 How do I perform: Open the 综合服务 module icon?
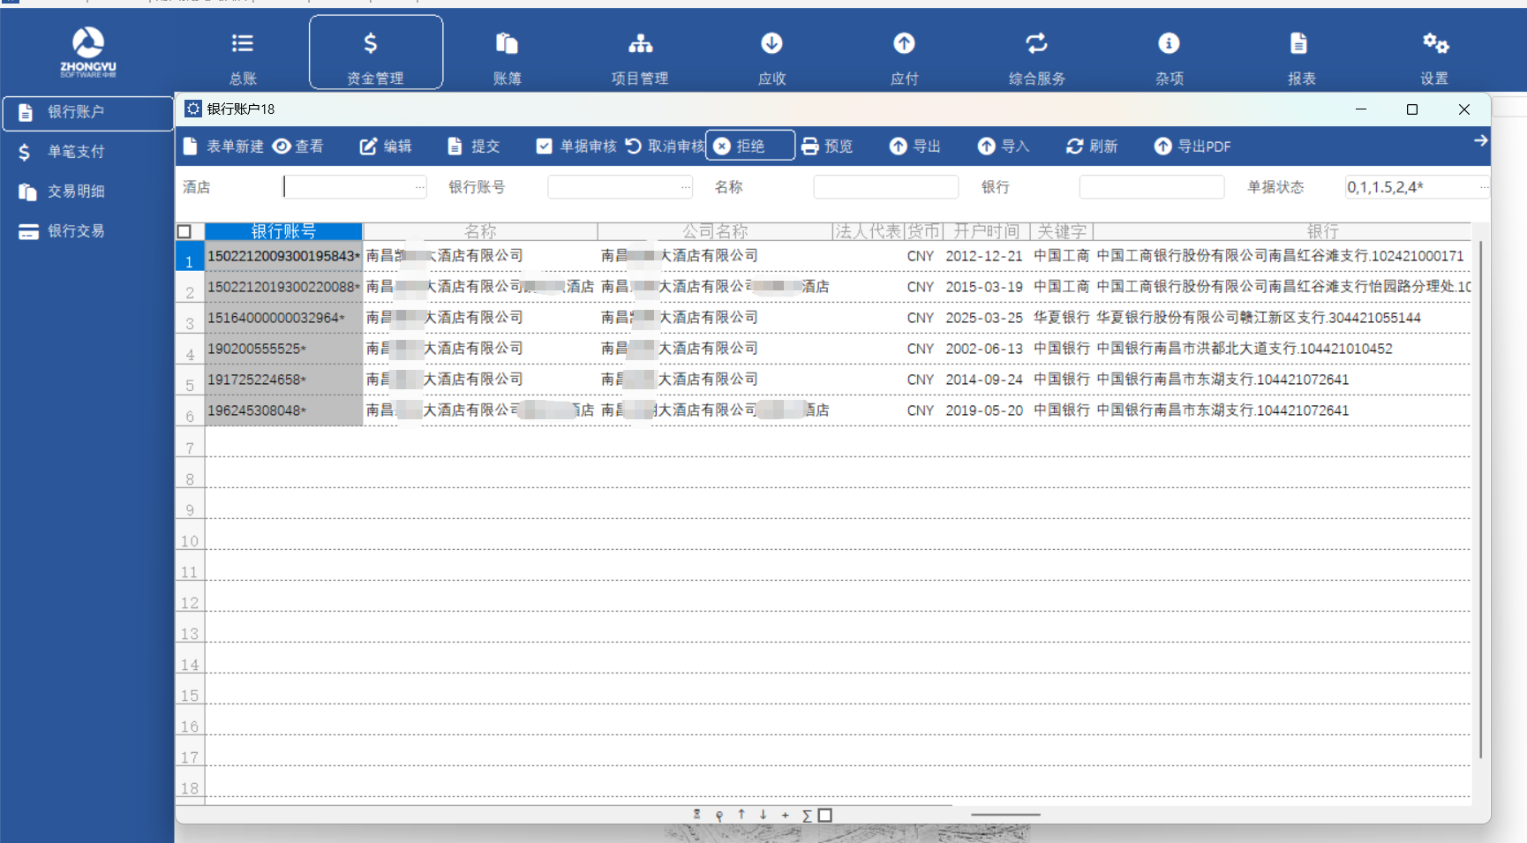click(x=1036, y=44)
